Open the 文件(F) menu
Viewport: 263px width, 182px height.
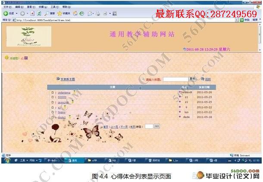[7, 7]
